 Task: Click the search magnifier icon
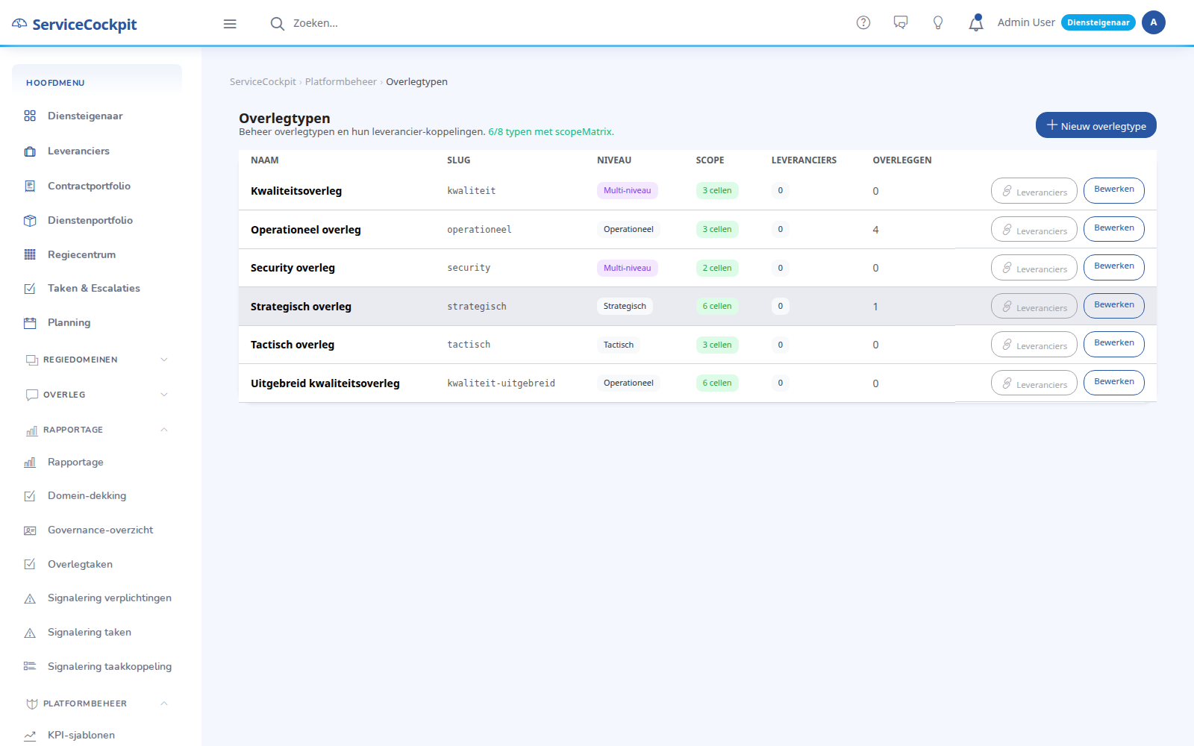(277, 24)
